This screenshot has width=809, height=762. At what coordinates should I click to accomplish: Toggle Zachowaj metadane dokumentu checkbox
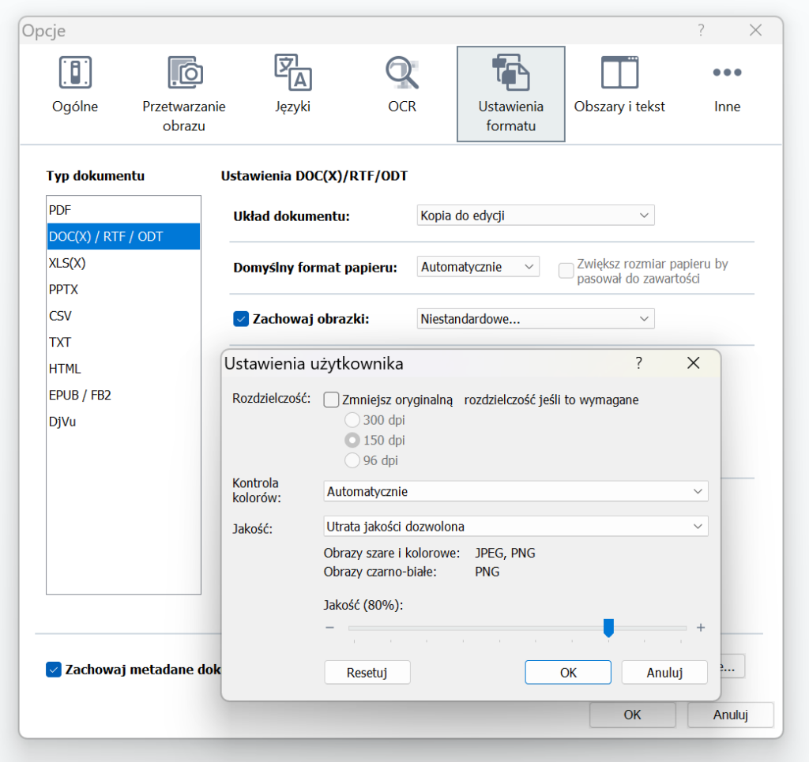point(54,670)
